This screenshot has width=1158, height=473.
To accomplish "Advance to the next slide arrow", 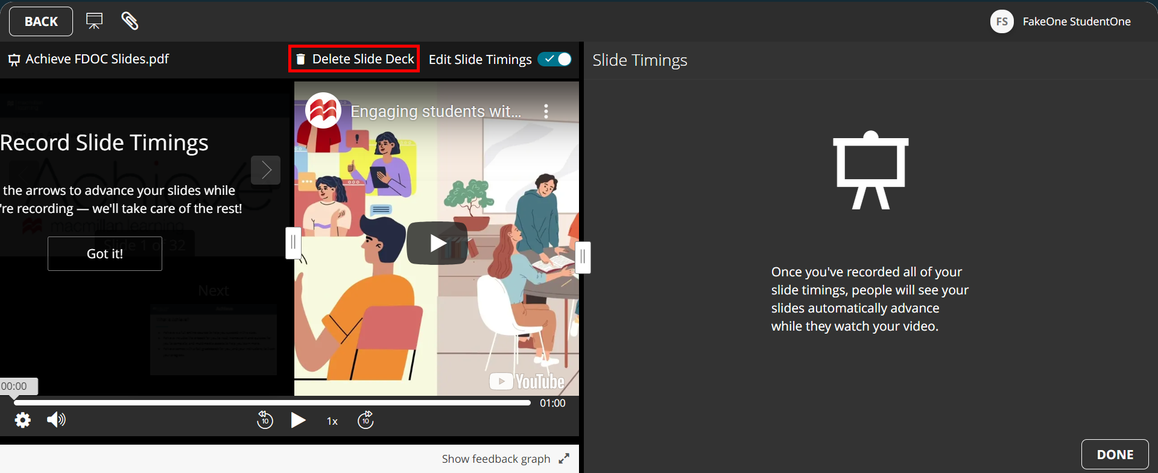I will tap(265, 170).
